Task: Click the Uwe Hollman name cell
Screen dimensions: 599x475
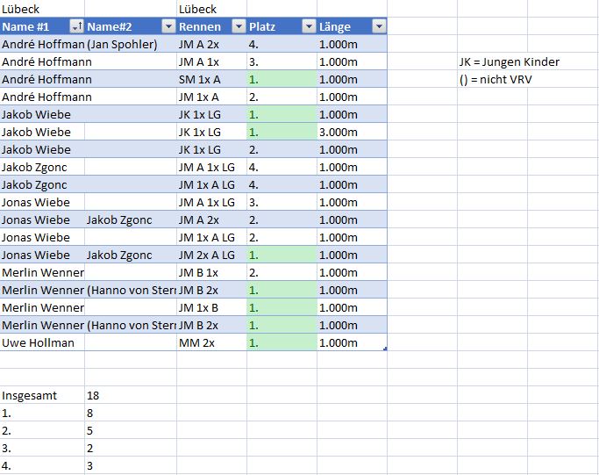Action: pyautogui.click(x=42, y=342)
